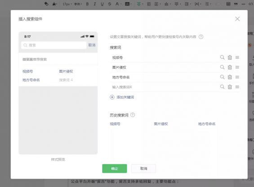This screenshot has width=254, height=187.
Task: Click 地方号命名 in the phone preview list
Action: tap(31, 80)
